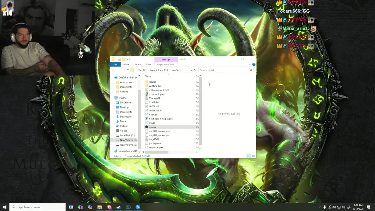Click New Volume (D:) breadcrumb segment
The height and width of the screenshot is (211, 375).
point(159,70)
